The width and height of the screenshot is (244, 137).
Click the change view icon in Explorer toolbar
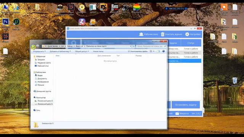point(151,51)
